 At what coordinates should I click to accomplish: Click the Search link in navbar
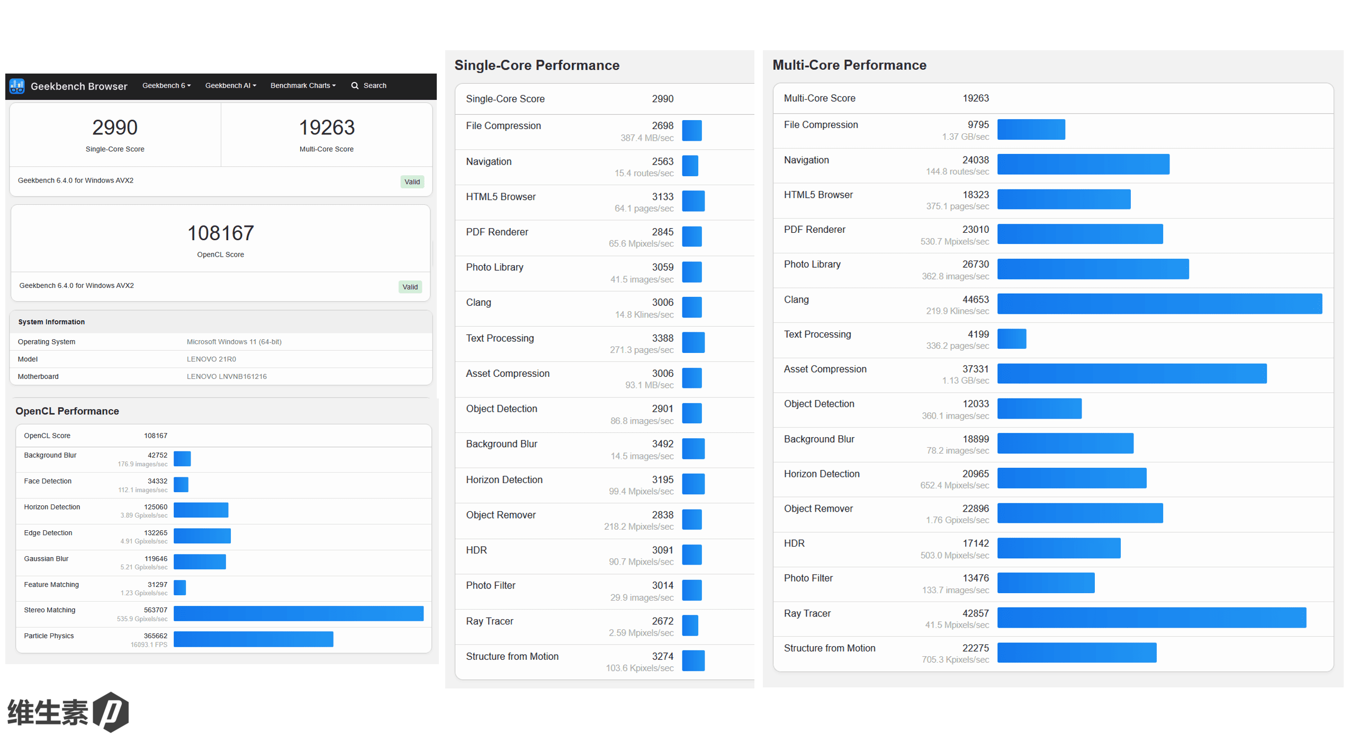pyautogui.click(x=375, y=86)
